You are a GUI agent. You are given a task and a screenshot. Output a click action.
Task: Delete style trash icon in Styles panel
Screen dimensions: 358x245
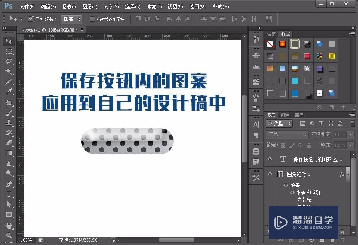pyautogui.click(x=343, y=107)
